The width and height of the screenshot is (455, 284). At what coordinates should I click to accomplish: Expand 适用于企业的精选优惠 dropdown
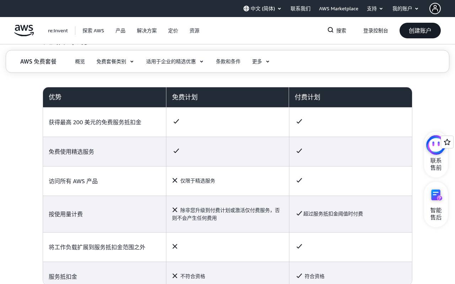tap(175, 61)
